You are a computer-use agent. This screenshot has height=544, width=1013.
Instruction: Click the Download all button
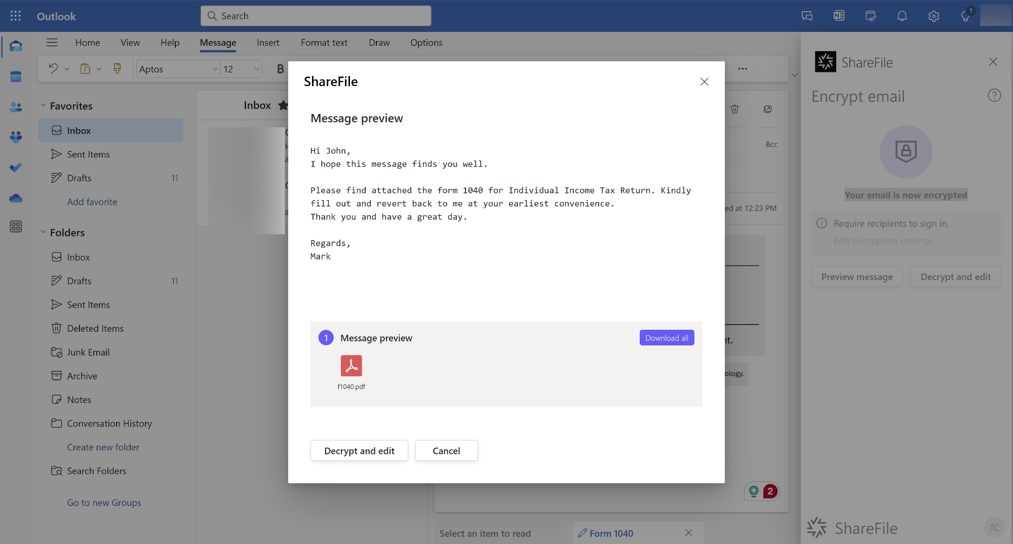[x=667, y=338]
